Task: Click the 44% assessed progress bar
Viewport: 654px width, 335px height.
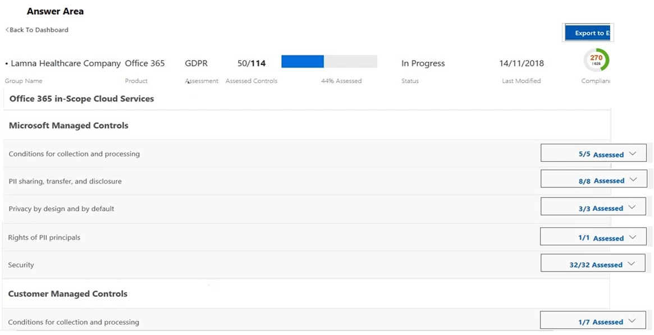Action: [329, 62]
